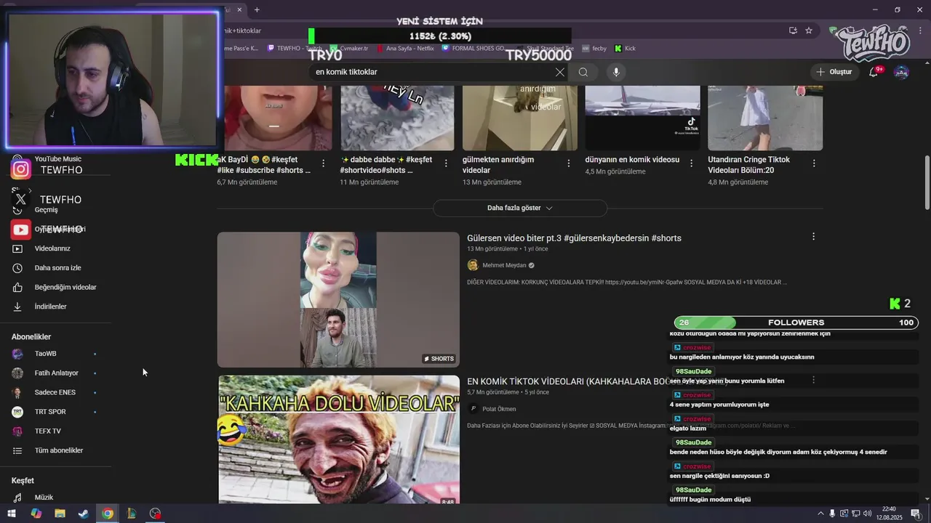Open options for 'dabbe dabbe' short
931x523 pixels.
coord(446,163)
